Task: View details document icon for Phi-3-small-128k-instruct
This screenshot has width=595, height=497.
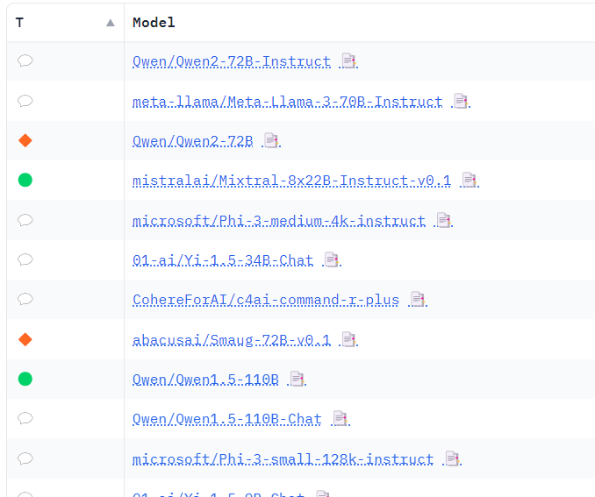Action: 452,458
